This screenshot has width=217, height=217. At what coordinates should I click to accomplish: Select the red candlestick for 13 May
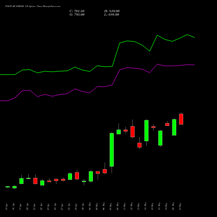tap(139, 145)
